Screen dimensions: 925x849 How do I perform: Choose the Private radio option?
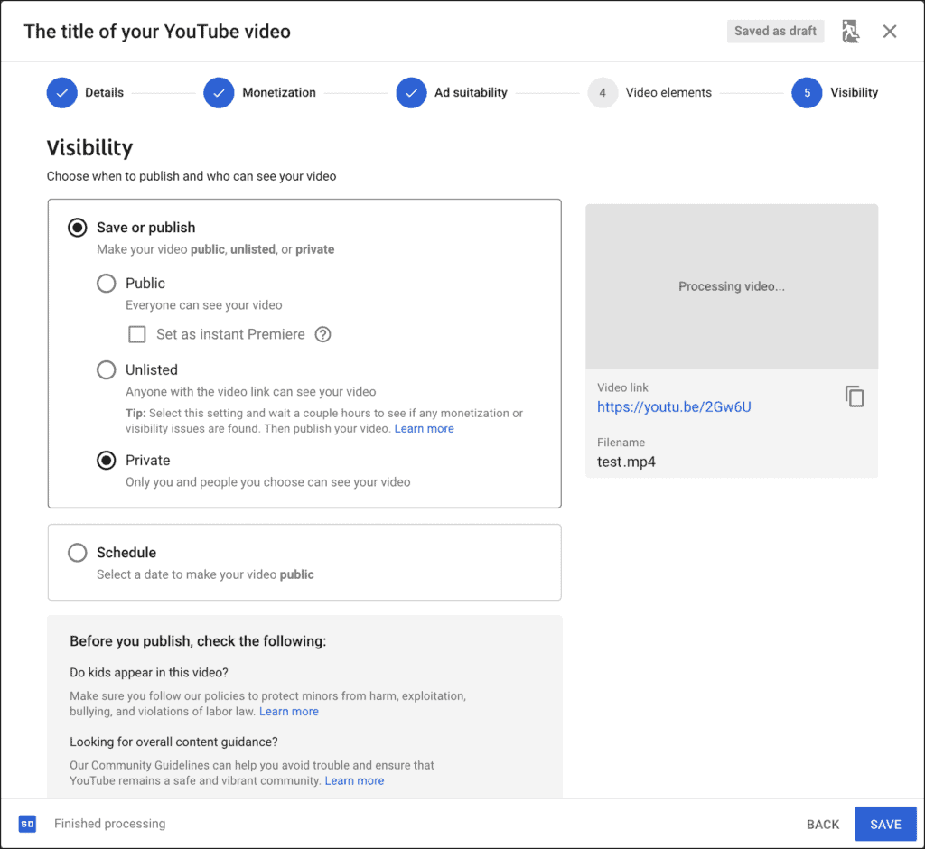point(107,461)
